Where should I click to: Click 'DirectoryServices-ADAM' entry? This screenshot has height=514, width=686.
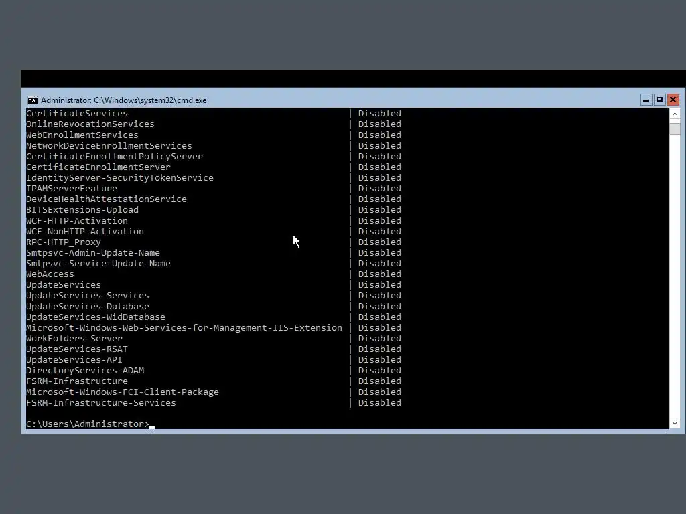(85, 371)
